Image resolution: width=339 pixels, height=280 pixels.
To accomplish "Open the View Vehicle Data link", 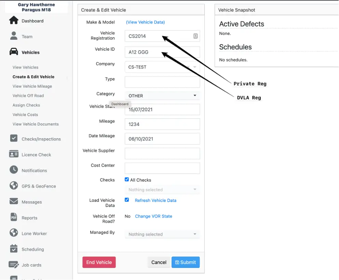I will (145, 22).
